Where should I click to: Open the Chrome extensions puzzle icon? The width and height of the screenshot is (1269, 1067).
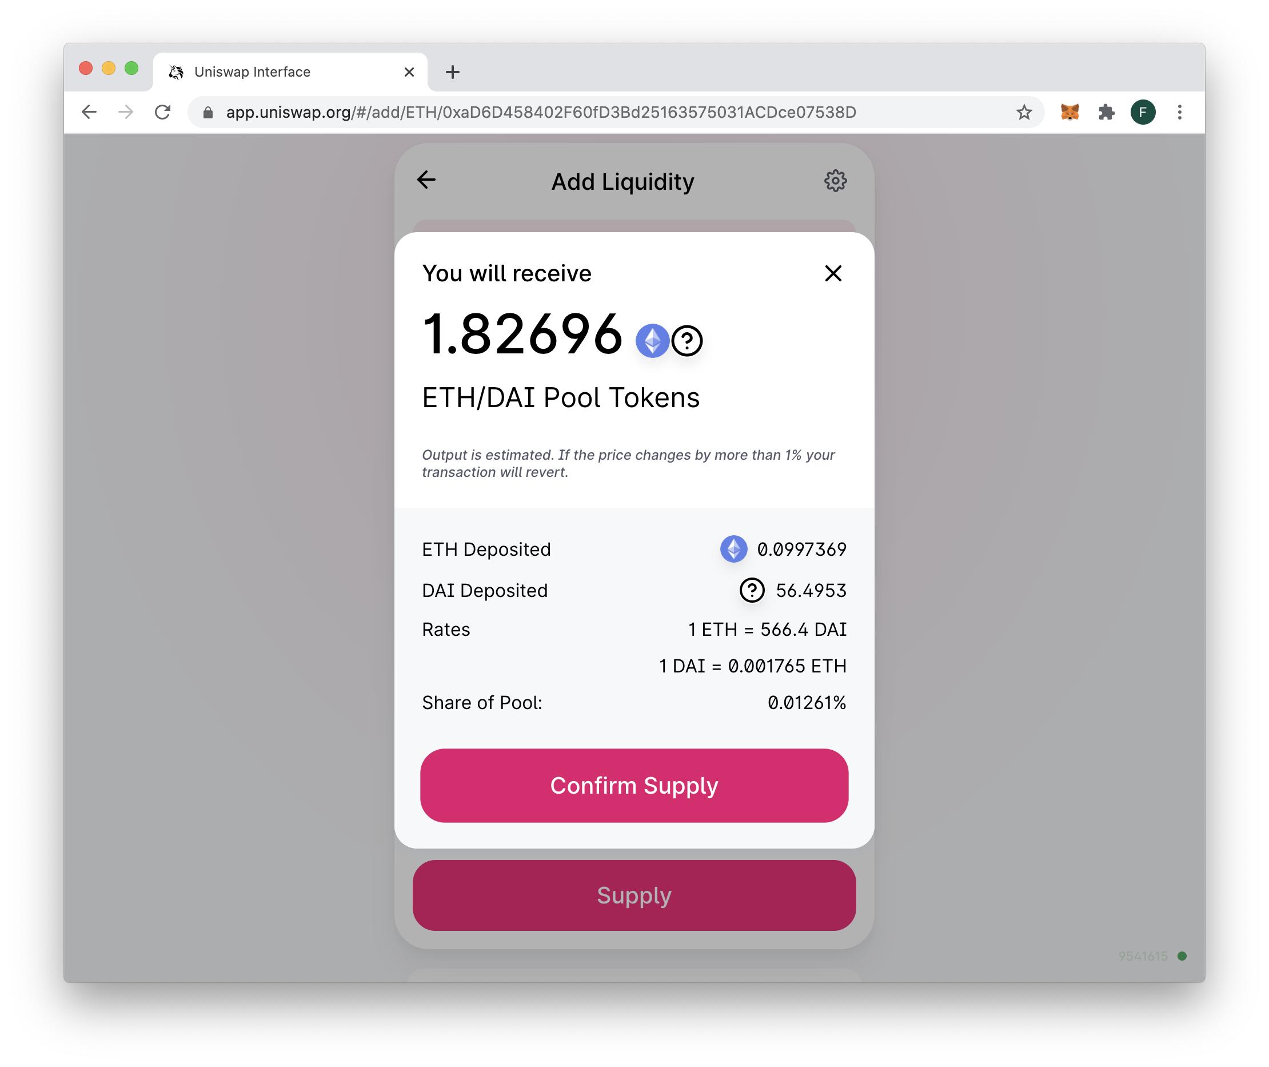(1106, 112)
